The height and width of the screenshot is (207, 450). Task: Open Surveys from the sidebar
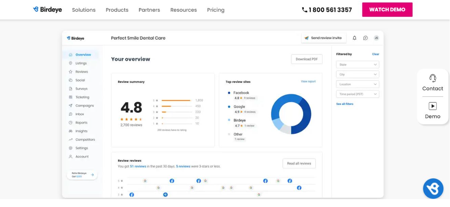click(x=81, y=89)
